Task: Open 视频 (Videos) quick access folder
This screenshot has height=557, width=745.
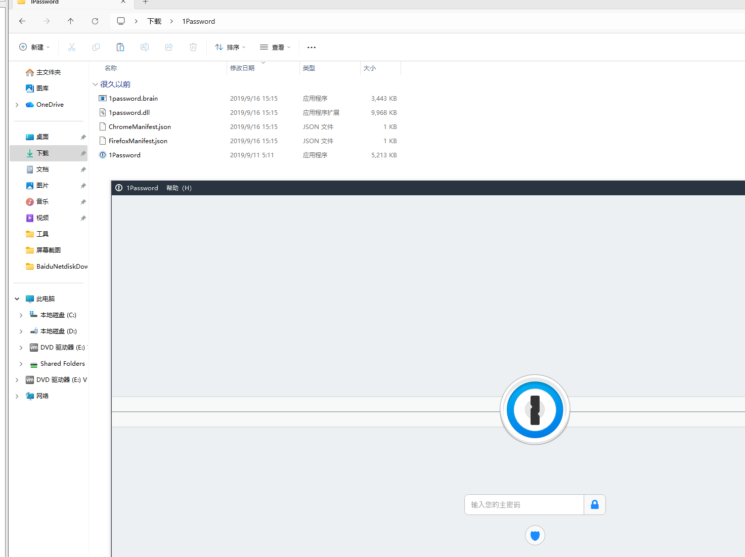Action: [42, 218]
